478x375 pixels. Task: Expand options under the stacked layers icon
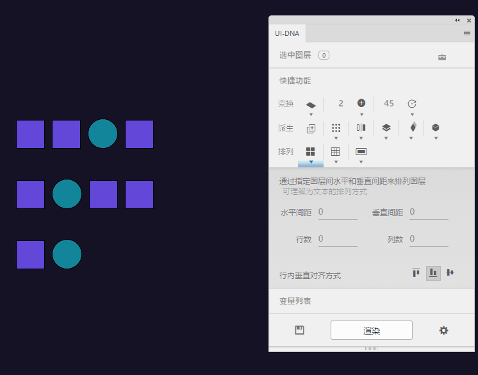[386, 138]
